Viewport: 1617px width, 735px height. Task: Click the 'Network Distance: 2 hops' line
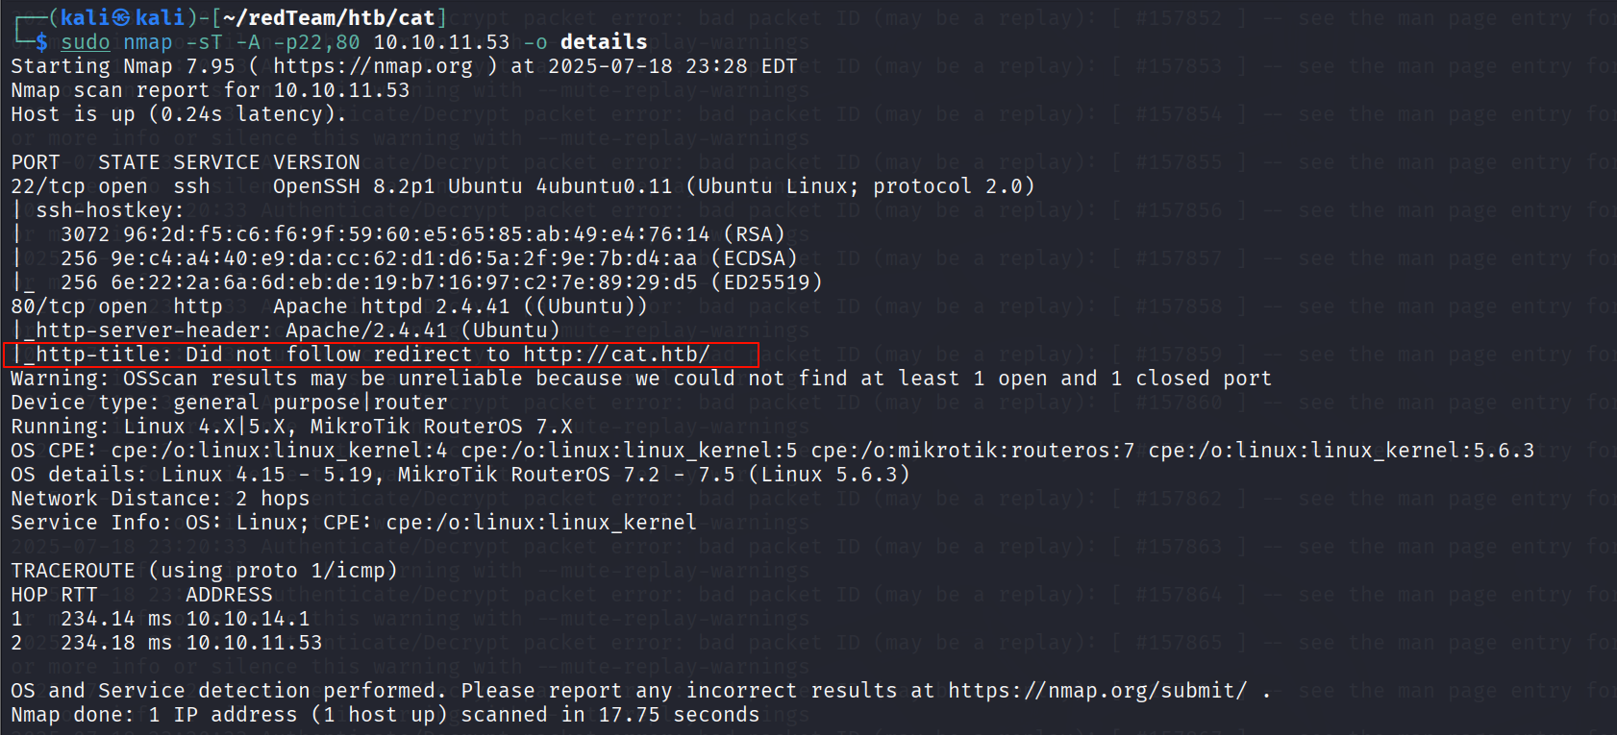(161, 499)
